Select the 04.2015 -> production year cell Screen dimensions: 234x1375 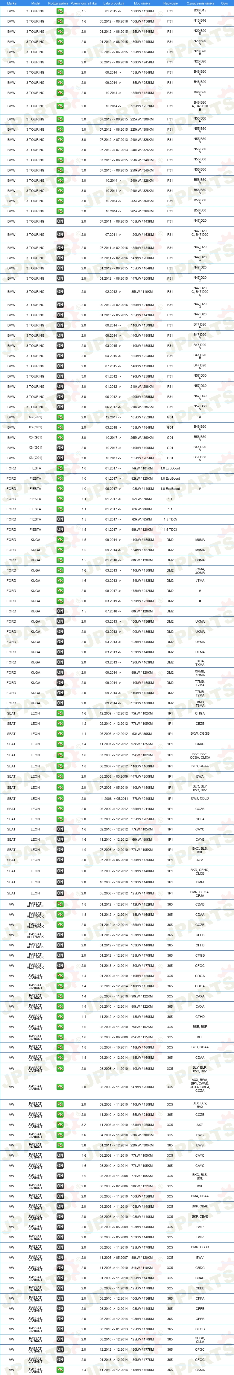coord(113,356)
